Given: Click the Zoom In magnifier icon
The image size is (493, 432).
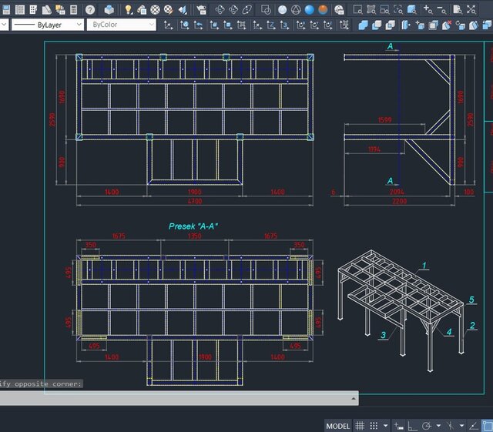Looking at the screenshot, I should click(428, 10).
